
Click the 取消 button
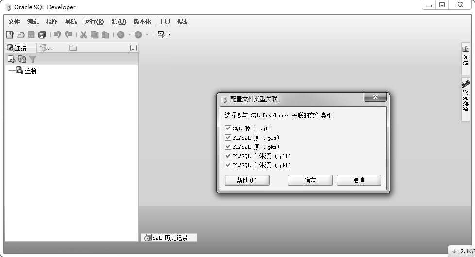click(x=358, y=180)
